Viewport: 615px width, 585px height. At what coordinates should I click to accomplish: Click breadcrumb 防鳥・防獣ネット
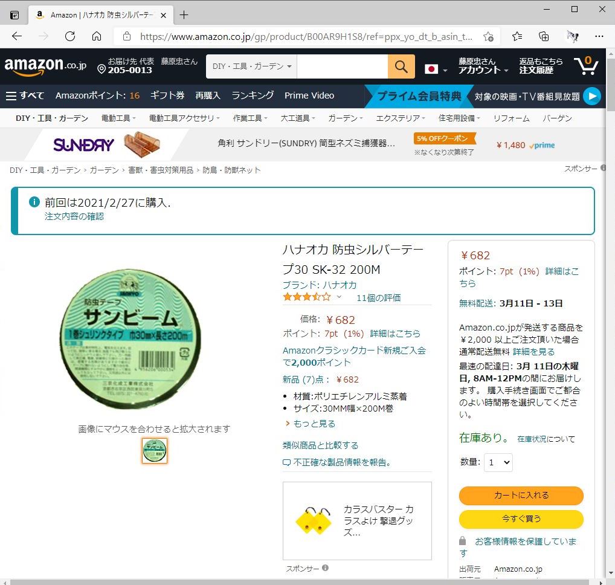(231, 170)
